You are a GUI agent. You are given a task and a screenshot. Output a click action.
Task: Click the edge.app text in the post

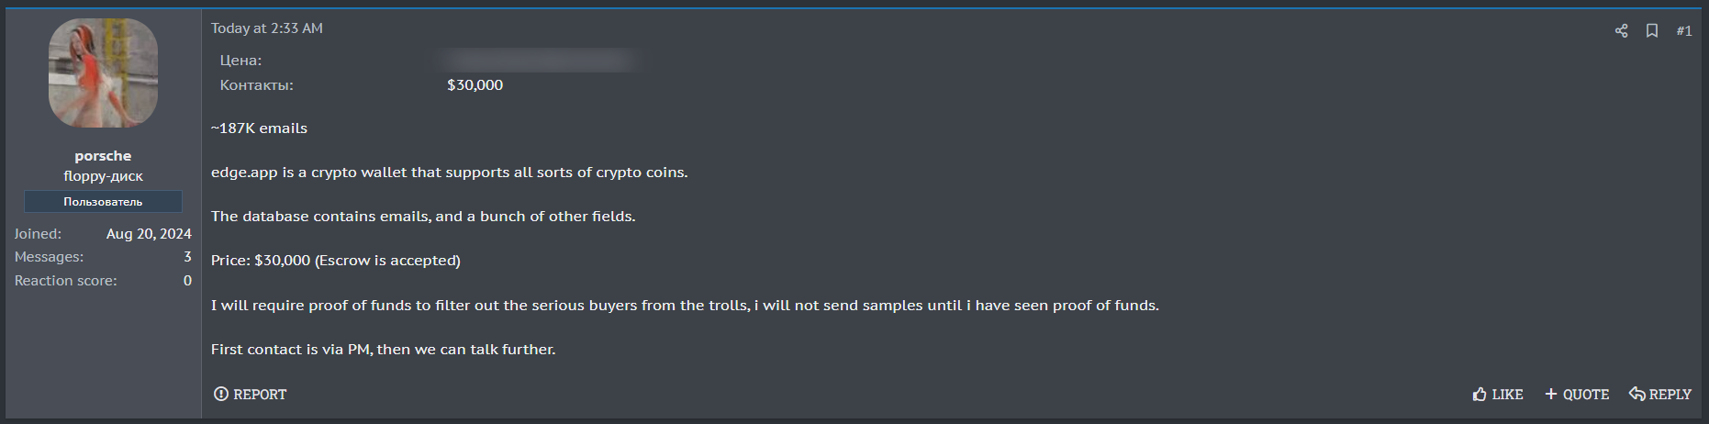[244, 173]
